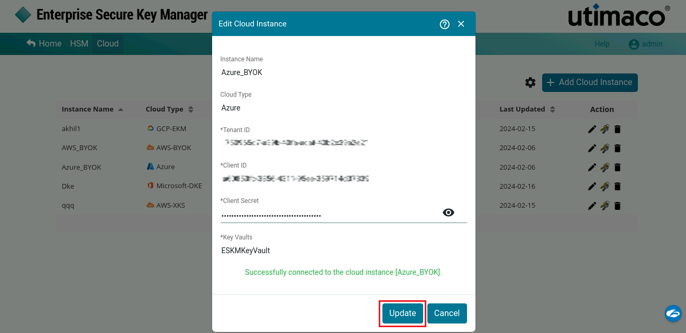Click the successfully connected status message
This screenshot has width=686, height=333.
(x=343, y=272)
